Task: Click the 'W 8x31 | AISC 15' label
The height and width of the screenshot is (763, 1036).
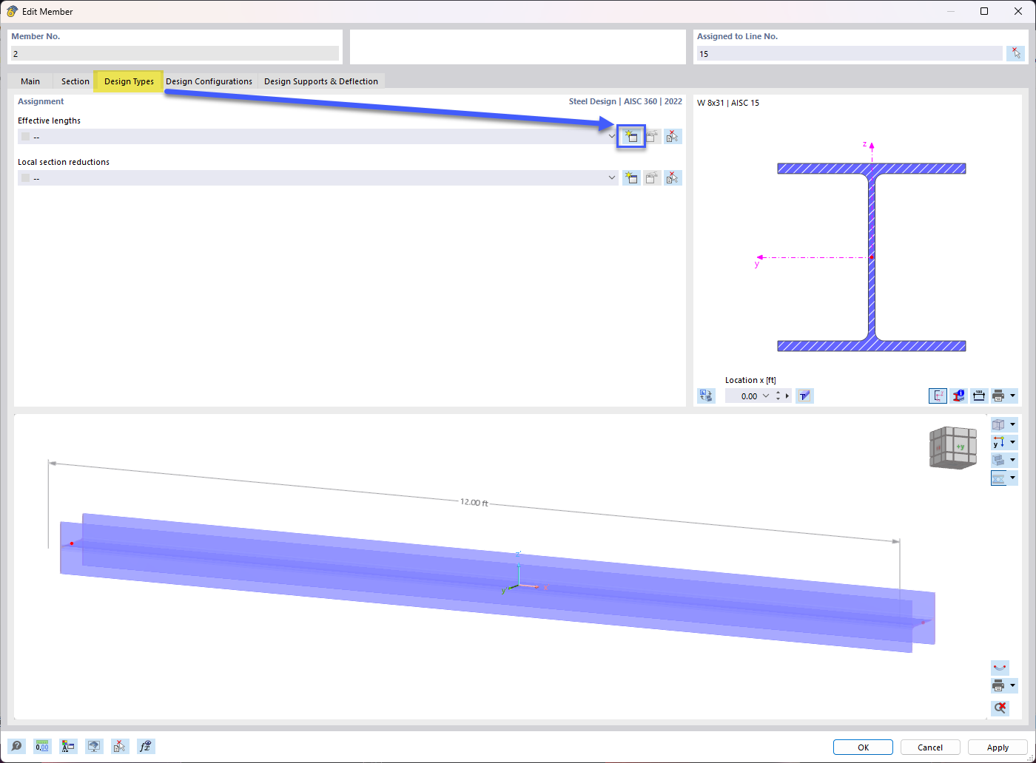Action: (728, 103)
